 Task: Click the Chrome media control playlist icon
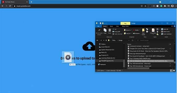coord(168,6)
